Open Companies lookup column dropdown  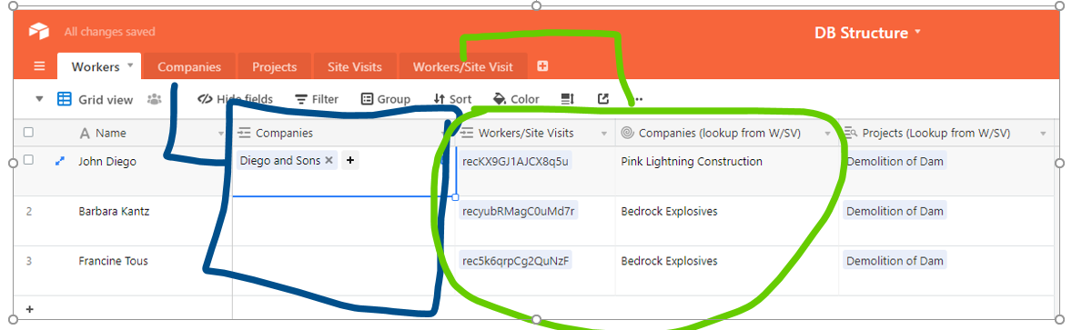[x=829, y=134]
